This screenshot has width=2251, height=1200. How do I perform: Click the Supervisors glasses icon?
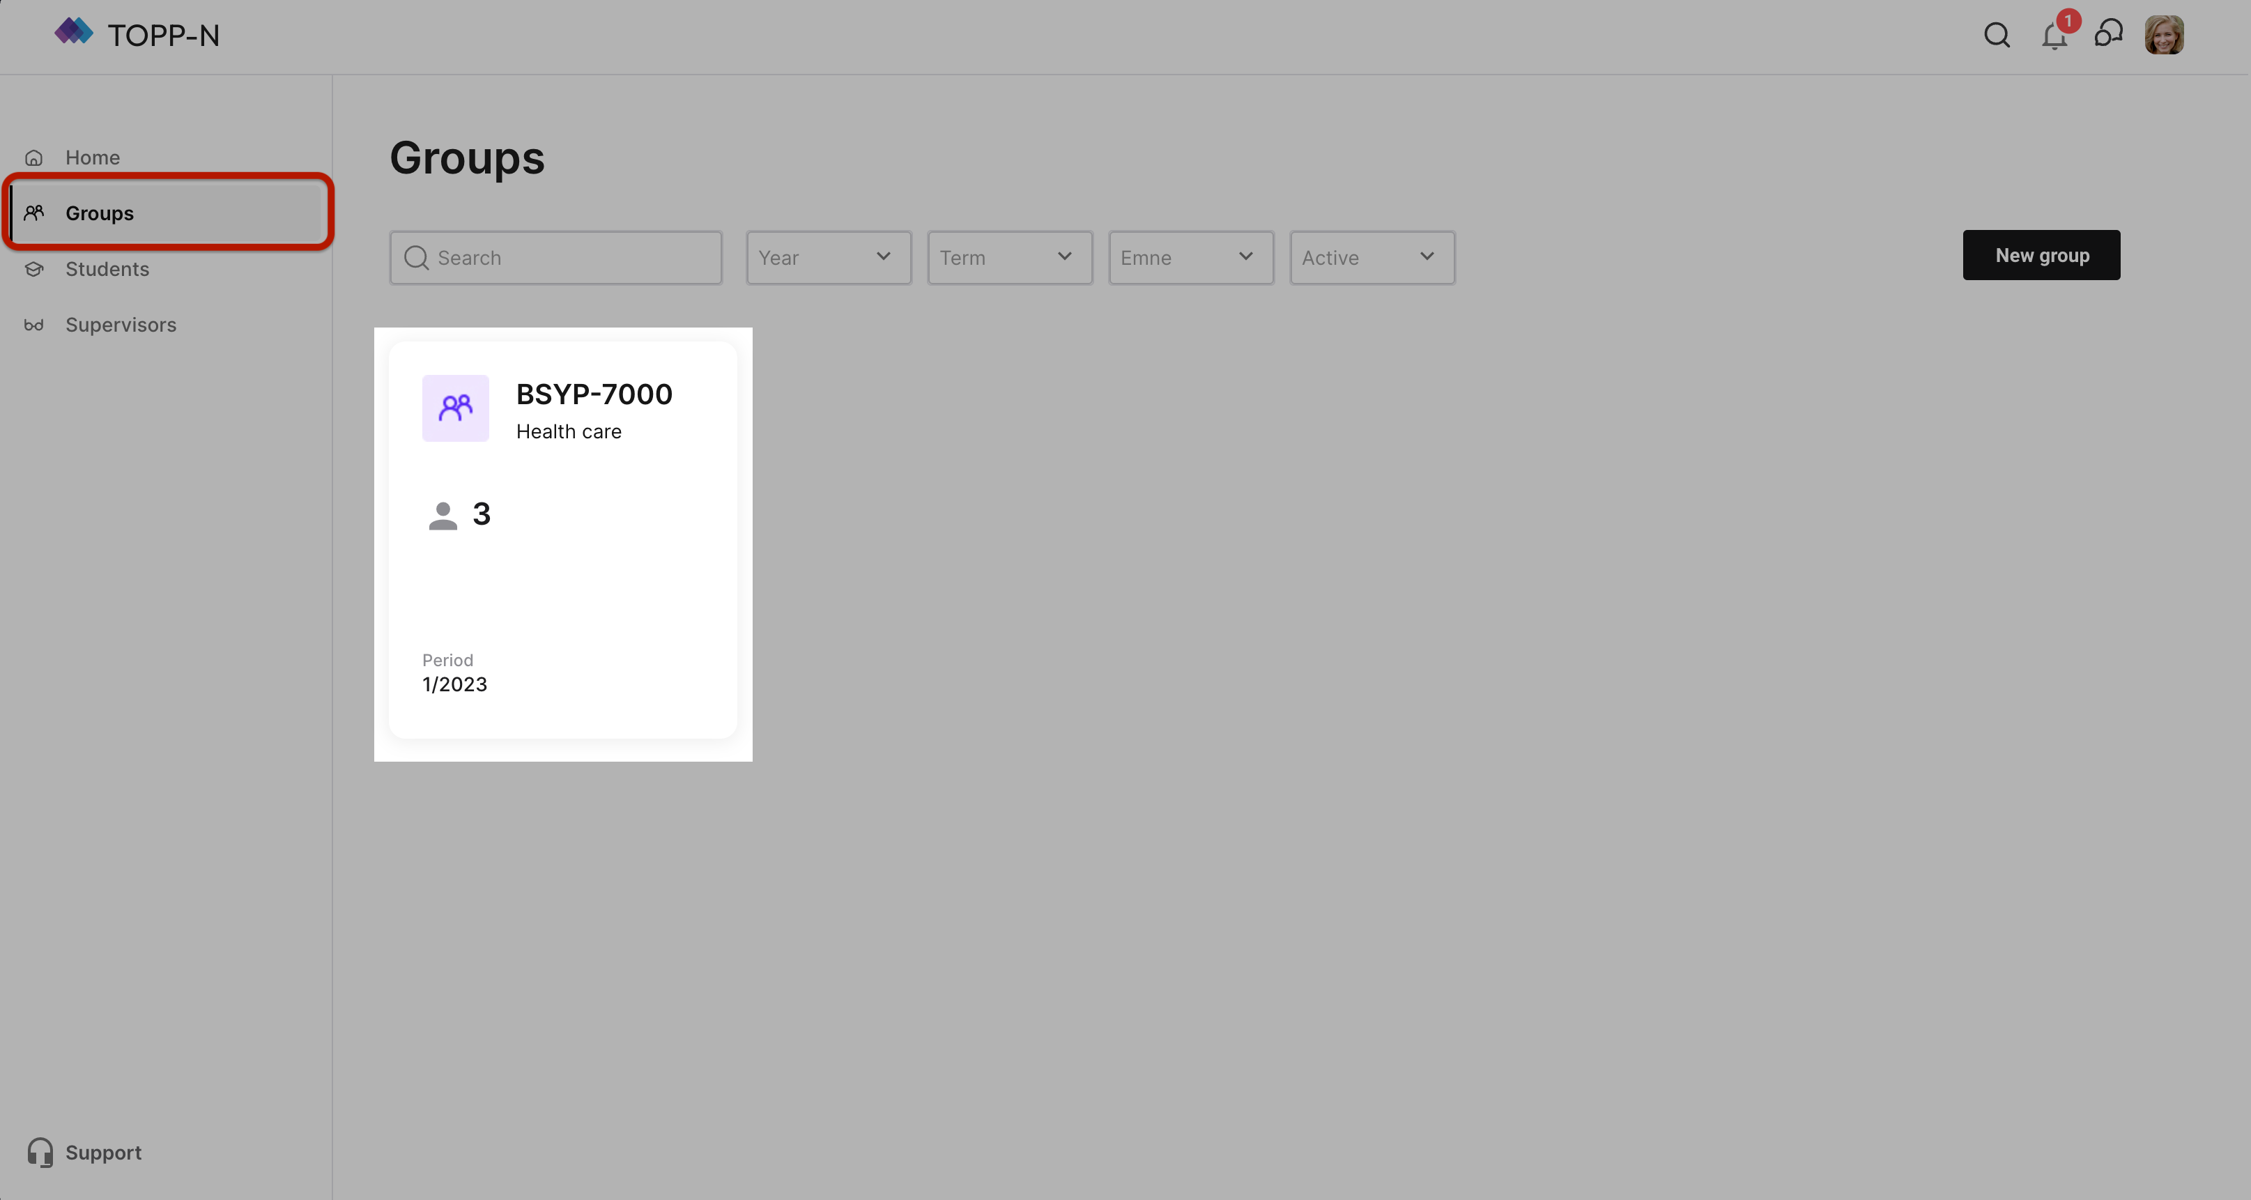34,325
